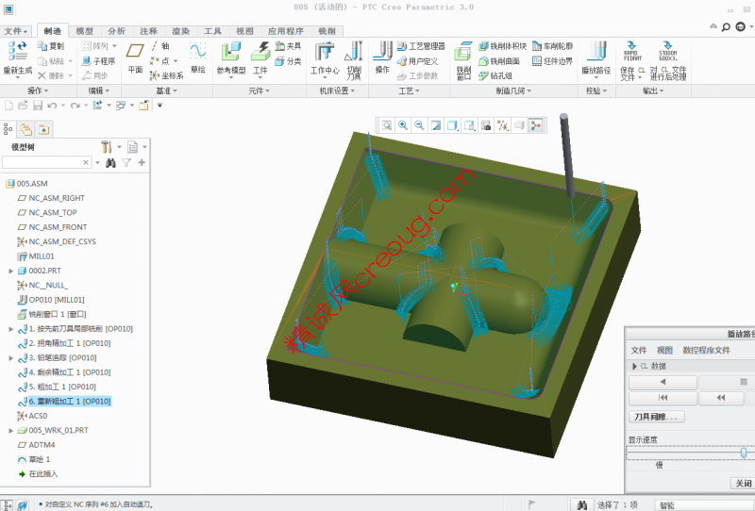755x511 pixels.
Task: Click rewind to start button
Action: point(663,398)
